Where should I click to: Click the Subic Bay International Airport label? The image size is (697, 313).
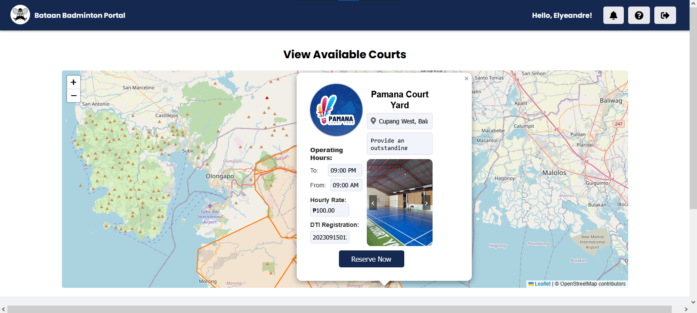pos(210,216)
